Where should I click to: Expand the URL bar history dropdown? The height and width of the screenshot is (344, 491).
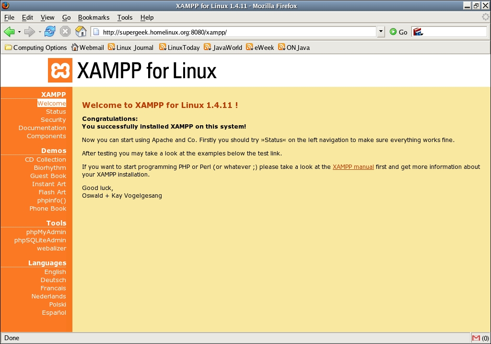click(381, 32)
